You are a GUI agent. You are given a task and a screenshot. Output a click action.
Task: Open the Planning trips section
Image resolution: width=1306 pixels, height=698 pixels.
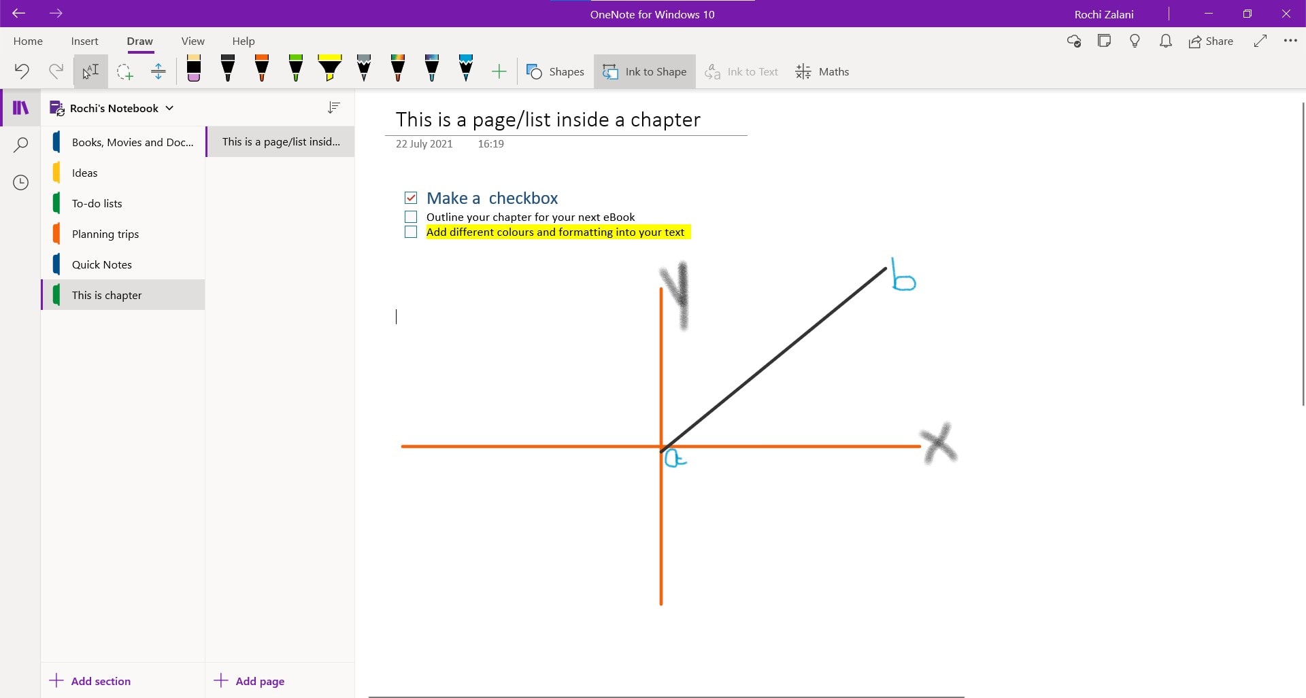105,234
